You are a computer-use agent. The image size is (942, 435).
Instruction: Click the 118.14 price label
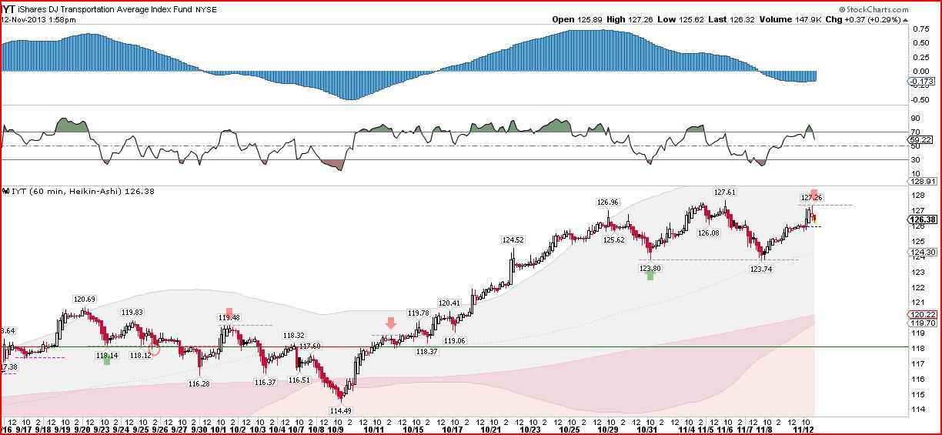(106, 355)
